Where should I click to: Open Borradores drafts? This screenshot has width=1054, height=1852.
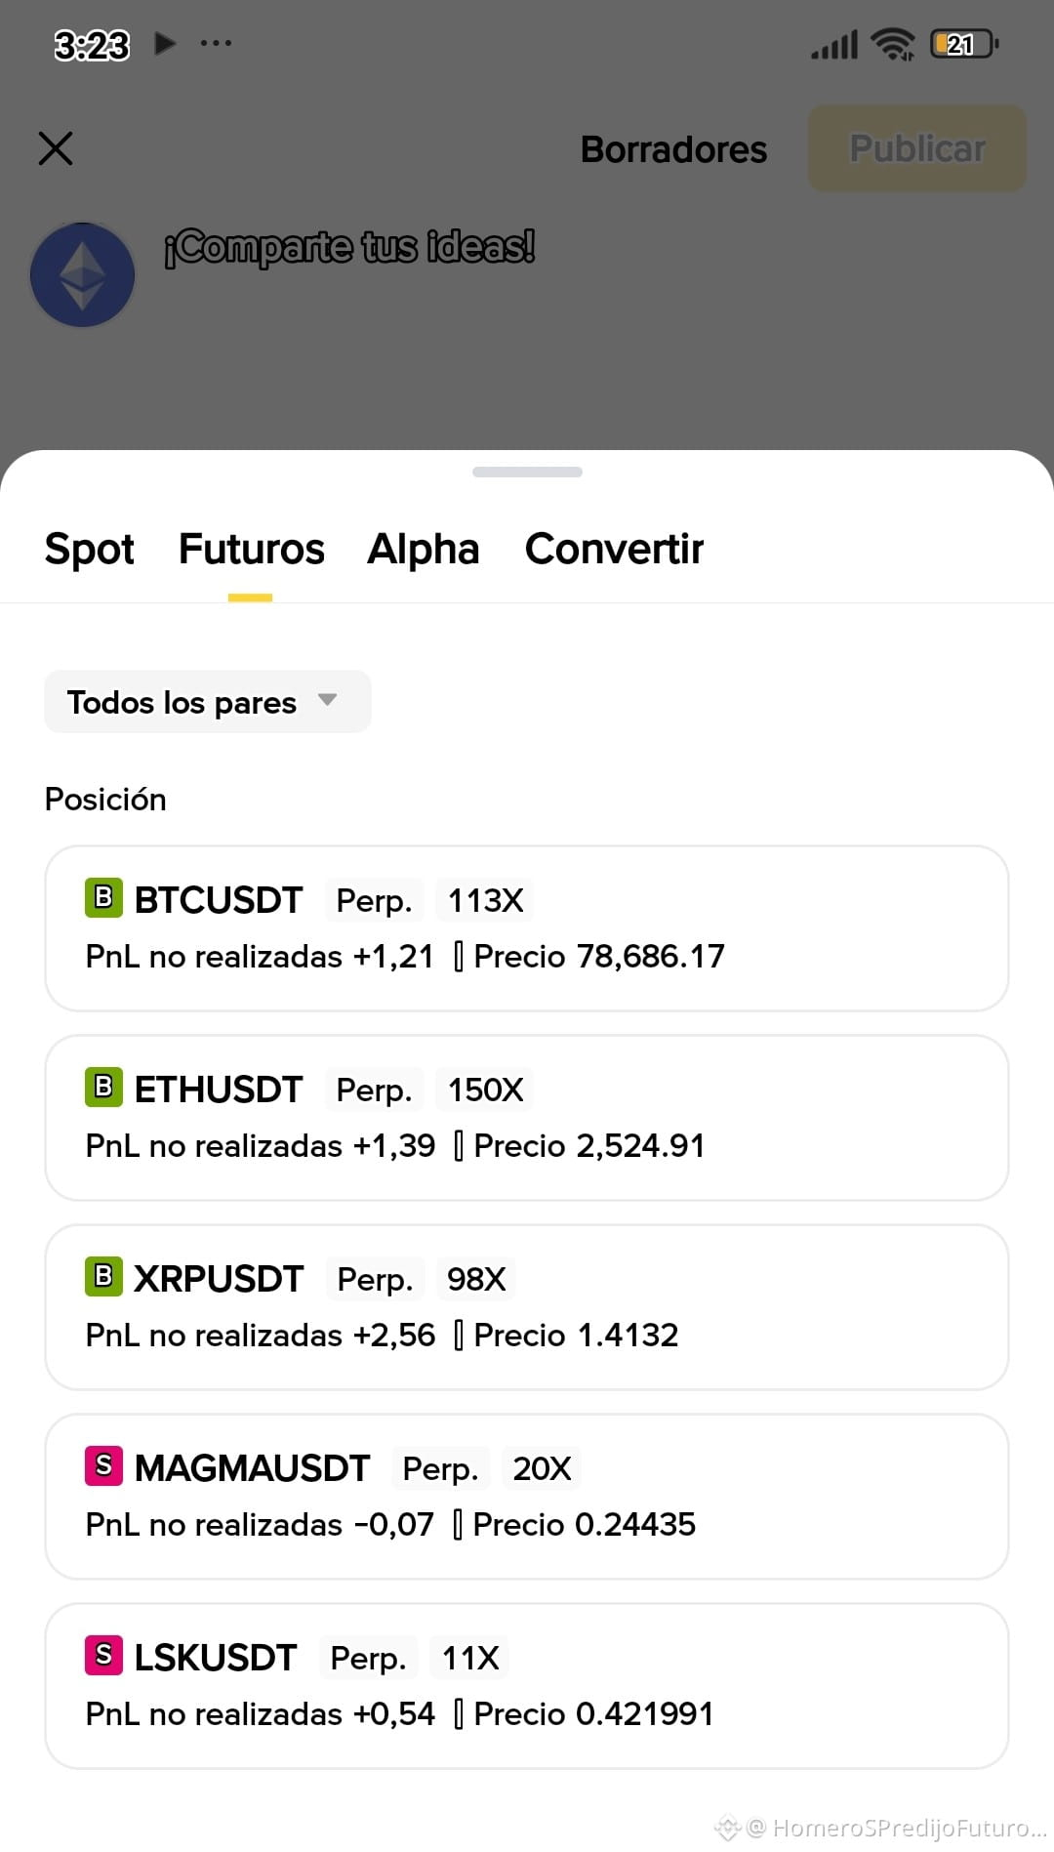coord(673,149)
